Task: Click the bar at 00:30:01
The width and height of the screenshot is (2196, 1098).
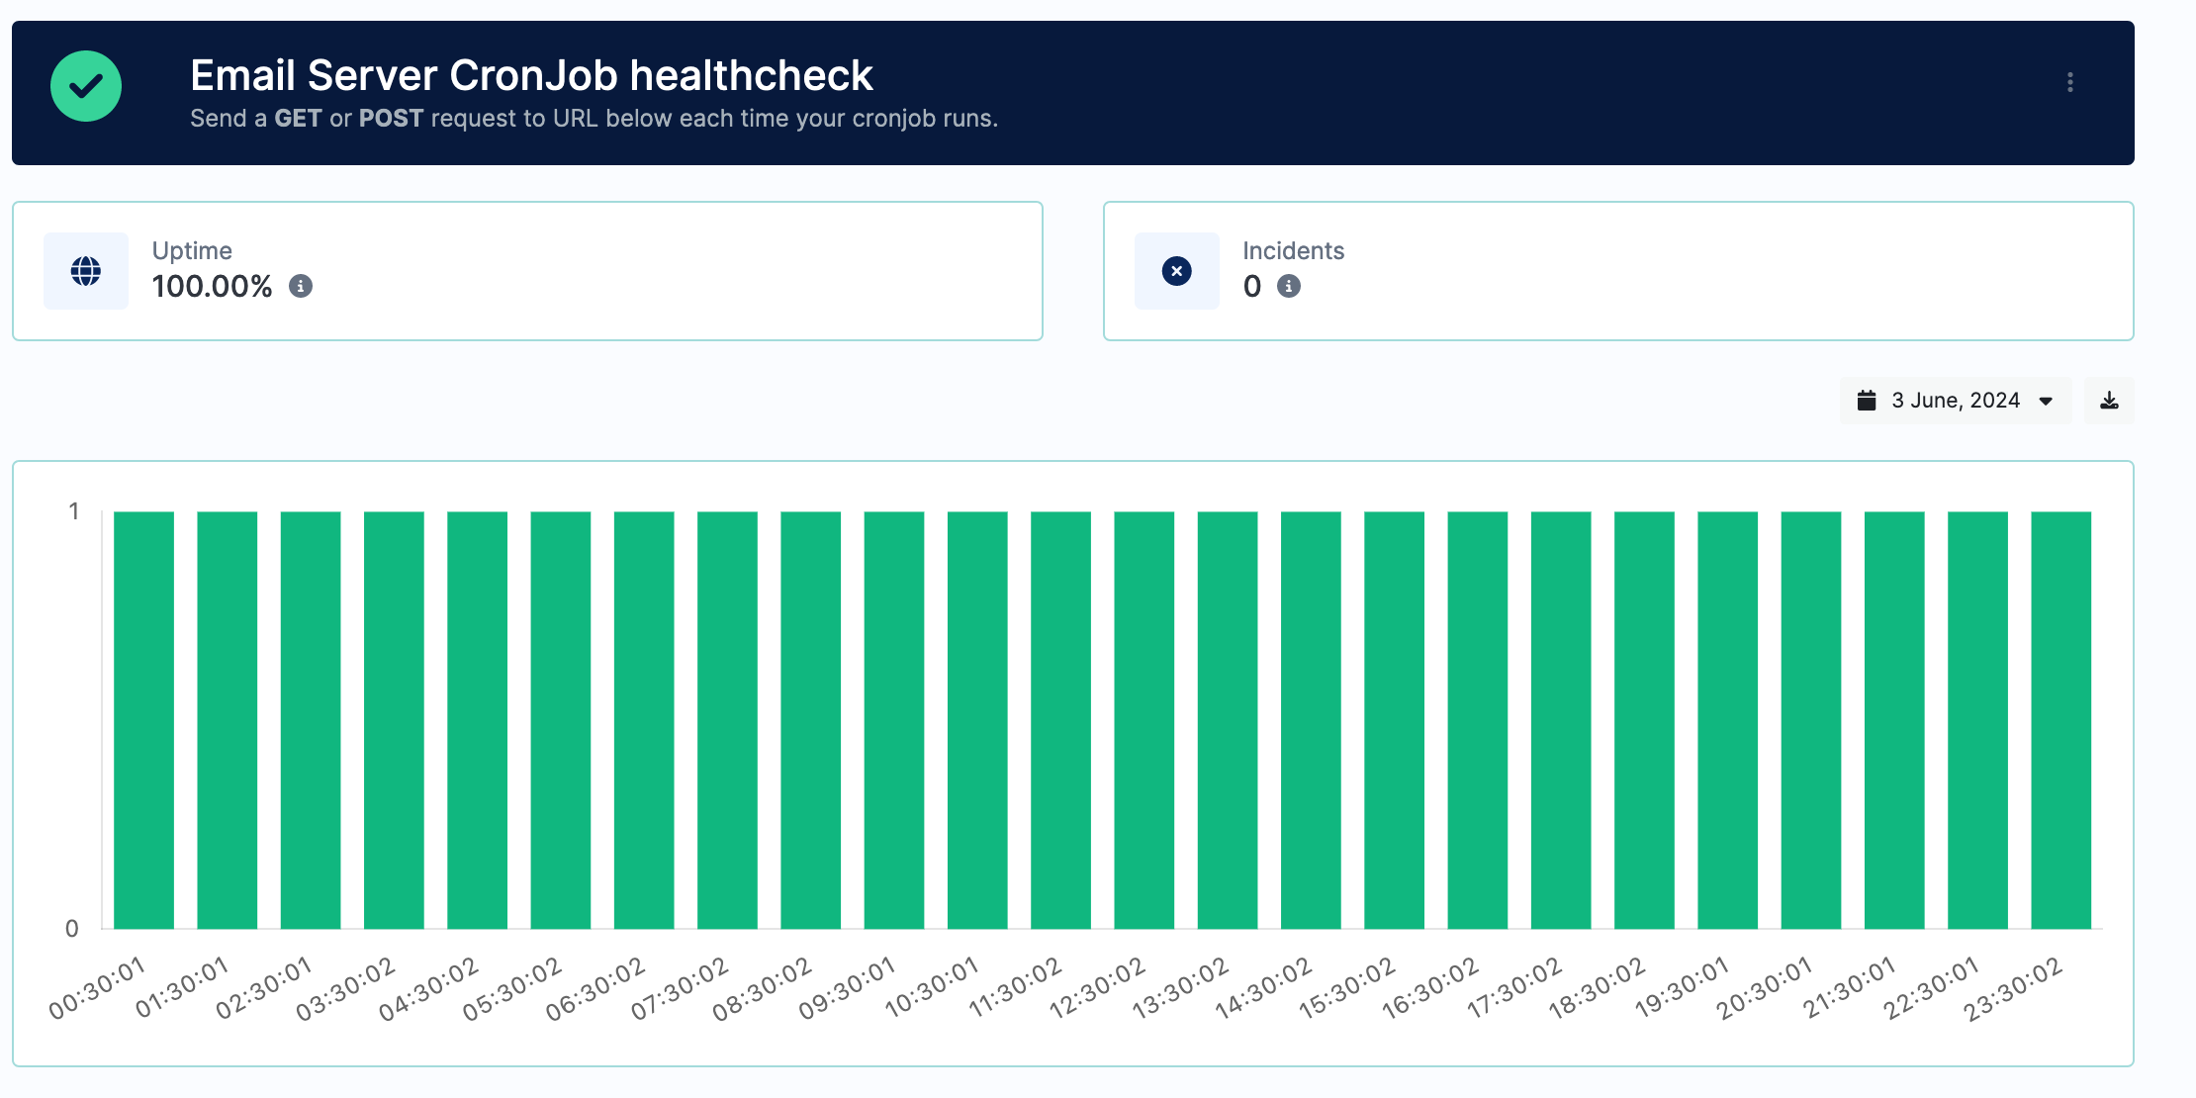Action: click(x=144, y=720)
